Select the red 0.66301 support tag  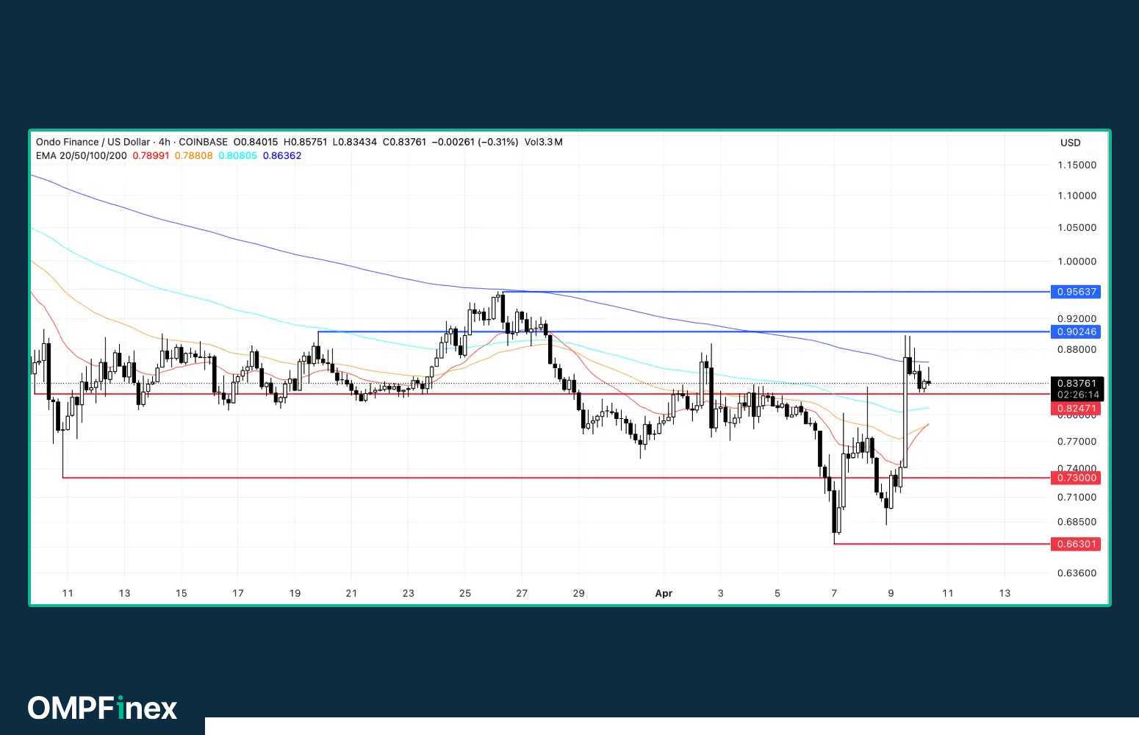coord(1076,544)
